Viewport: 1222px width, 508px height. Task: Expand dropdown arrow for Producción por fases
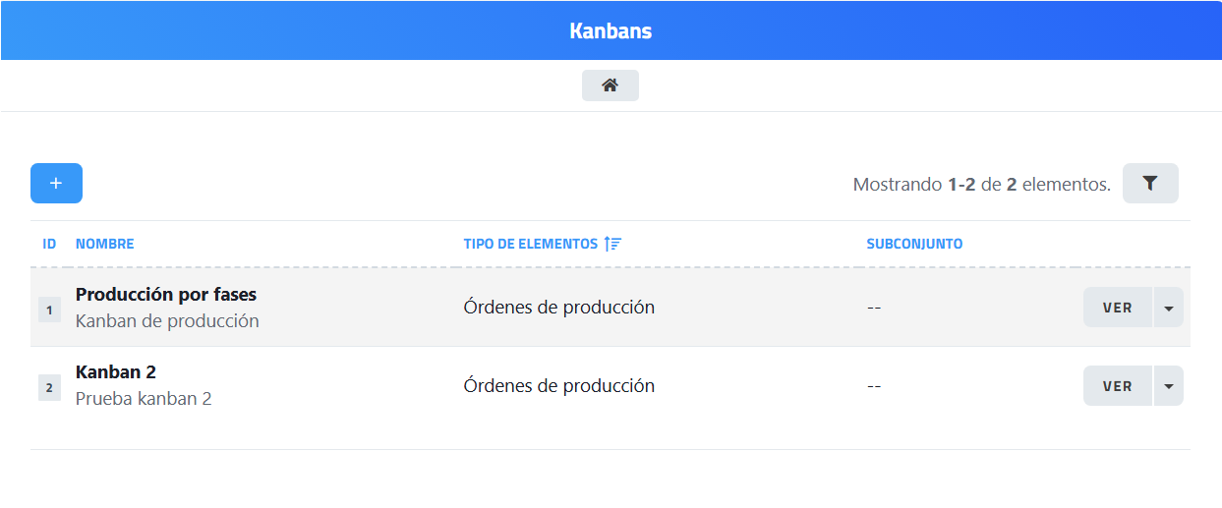1168,308
